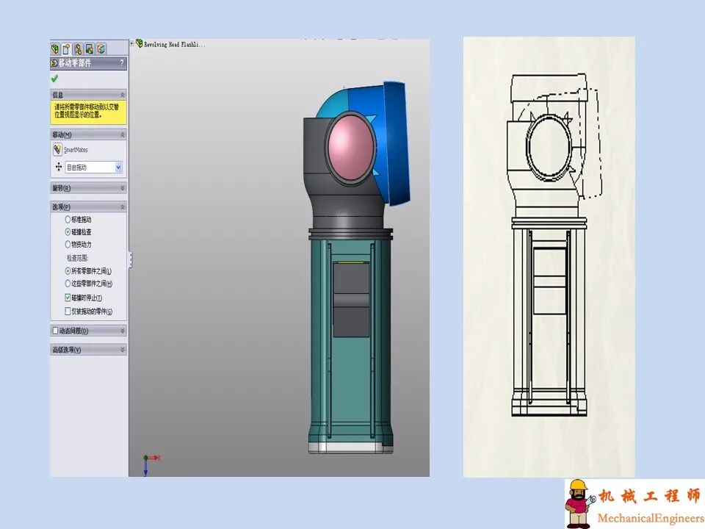The width and height of the screenshot is (705, 529).
Task: Select the SmartMates icon in Move panel
Action: (x=57, y=148)
